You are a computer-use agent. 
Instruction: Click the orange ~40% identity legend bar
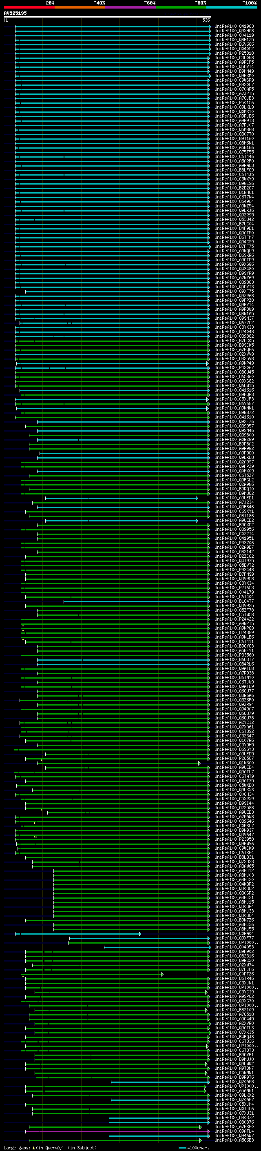[x=80, y=7]
